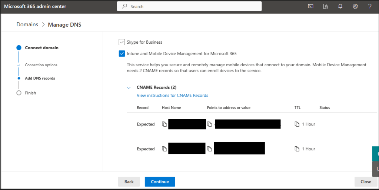Open the settings gear icon
Image resolution: width=379 pixels, height=190 pixels.
[x=355, y=6]
